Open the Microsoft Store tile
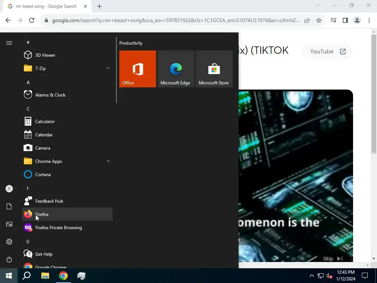This screenshot has width=377, height=283. pyautogui.click(x=214, y=69)
